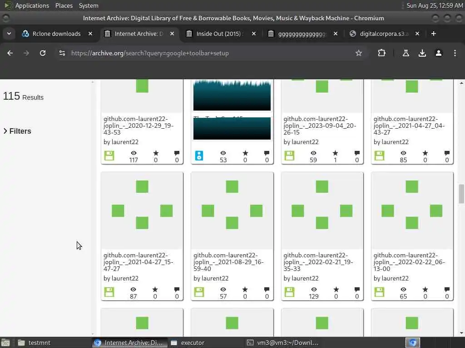Click the page vertical scrollbar thumb
This screenshot has width=465, height=348.
click(x=461, y=194)
